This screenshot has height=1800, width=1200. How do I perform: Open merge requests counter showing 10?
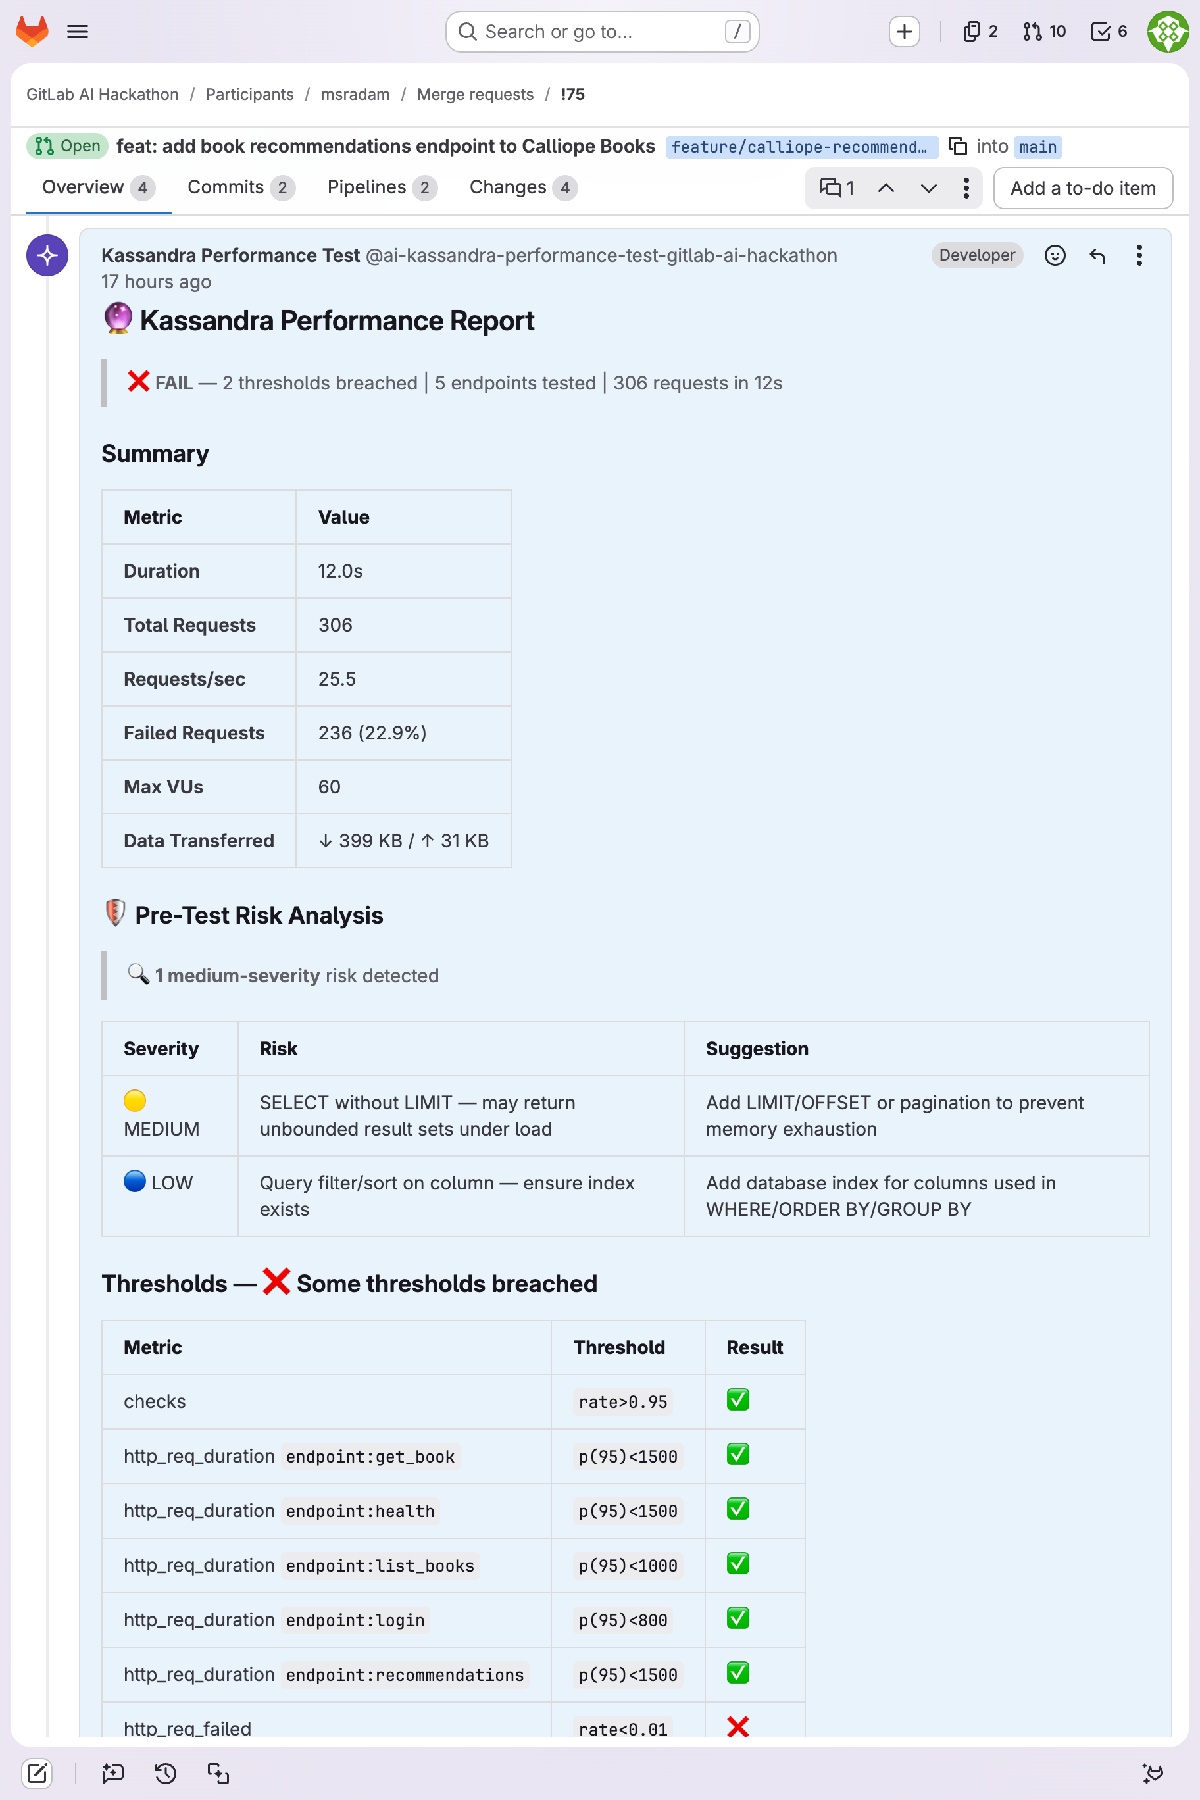pos(1044,32)
